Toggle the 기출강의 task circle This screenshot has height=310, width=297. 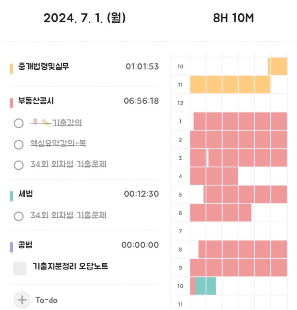19,123
